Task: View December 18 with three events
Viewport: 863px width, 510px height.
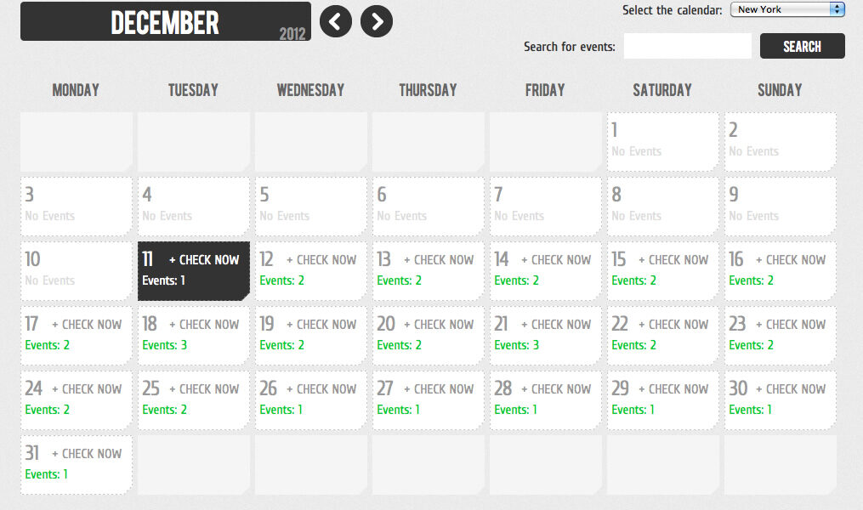Action: 204,325
